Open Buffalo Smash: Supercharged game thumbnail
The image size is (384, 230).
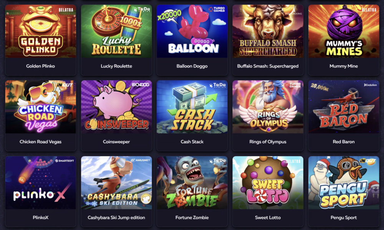(268, 31)
